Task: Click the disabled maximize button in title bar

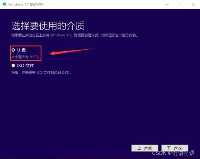Action: pyautogui.click(x=180, y=4)
